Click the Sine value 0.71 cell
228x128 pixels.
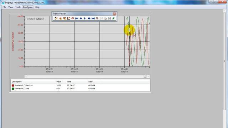[58, 89]
